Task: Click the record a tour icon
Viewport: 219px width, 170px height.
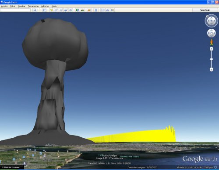Action: [71, 10]
